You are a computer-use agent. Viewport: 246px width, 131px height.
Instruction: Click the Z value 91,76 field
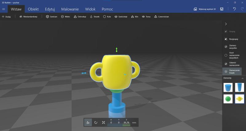126,122
